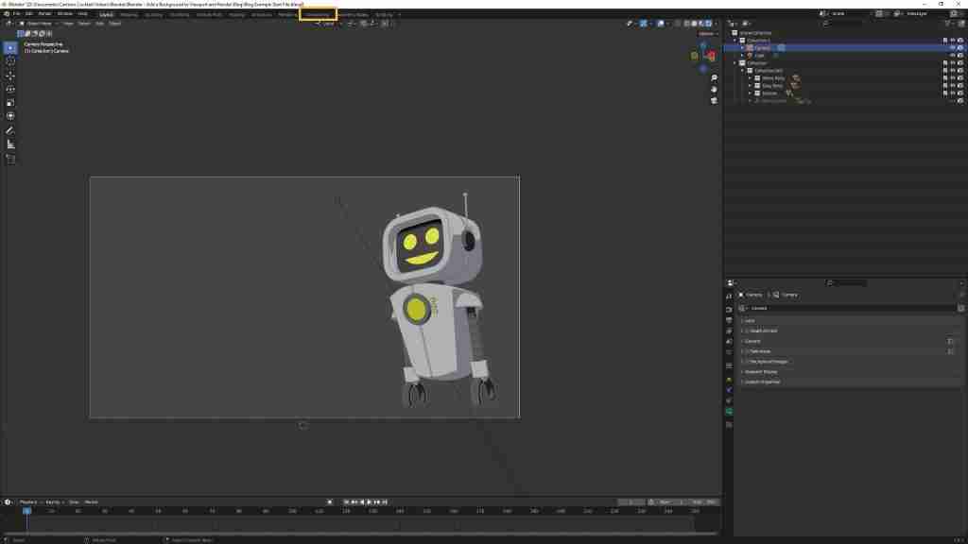The width and height of the screenshot is (968, 544).
Task: Toggle X-ray display in viewport header
Action: coord(677,24)
